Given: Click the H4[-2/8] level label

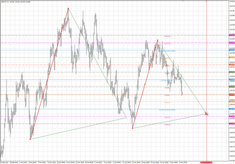Looking at the screenshot, I should click(167, 125).
